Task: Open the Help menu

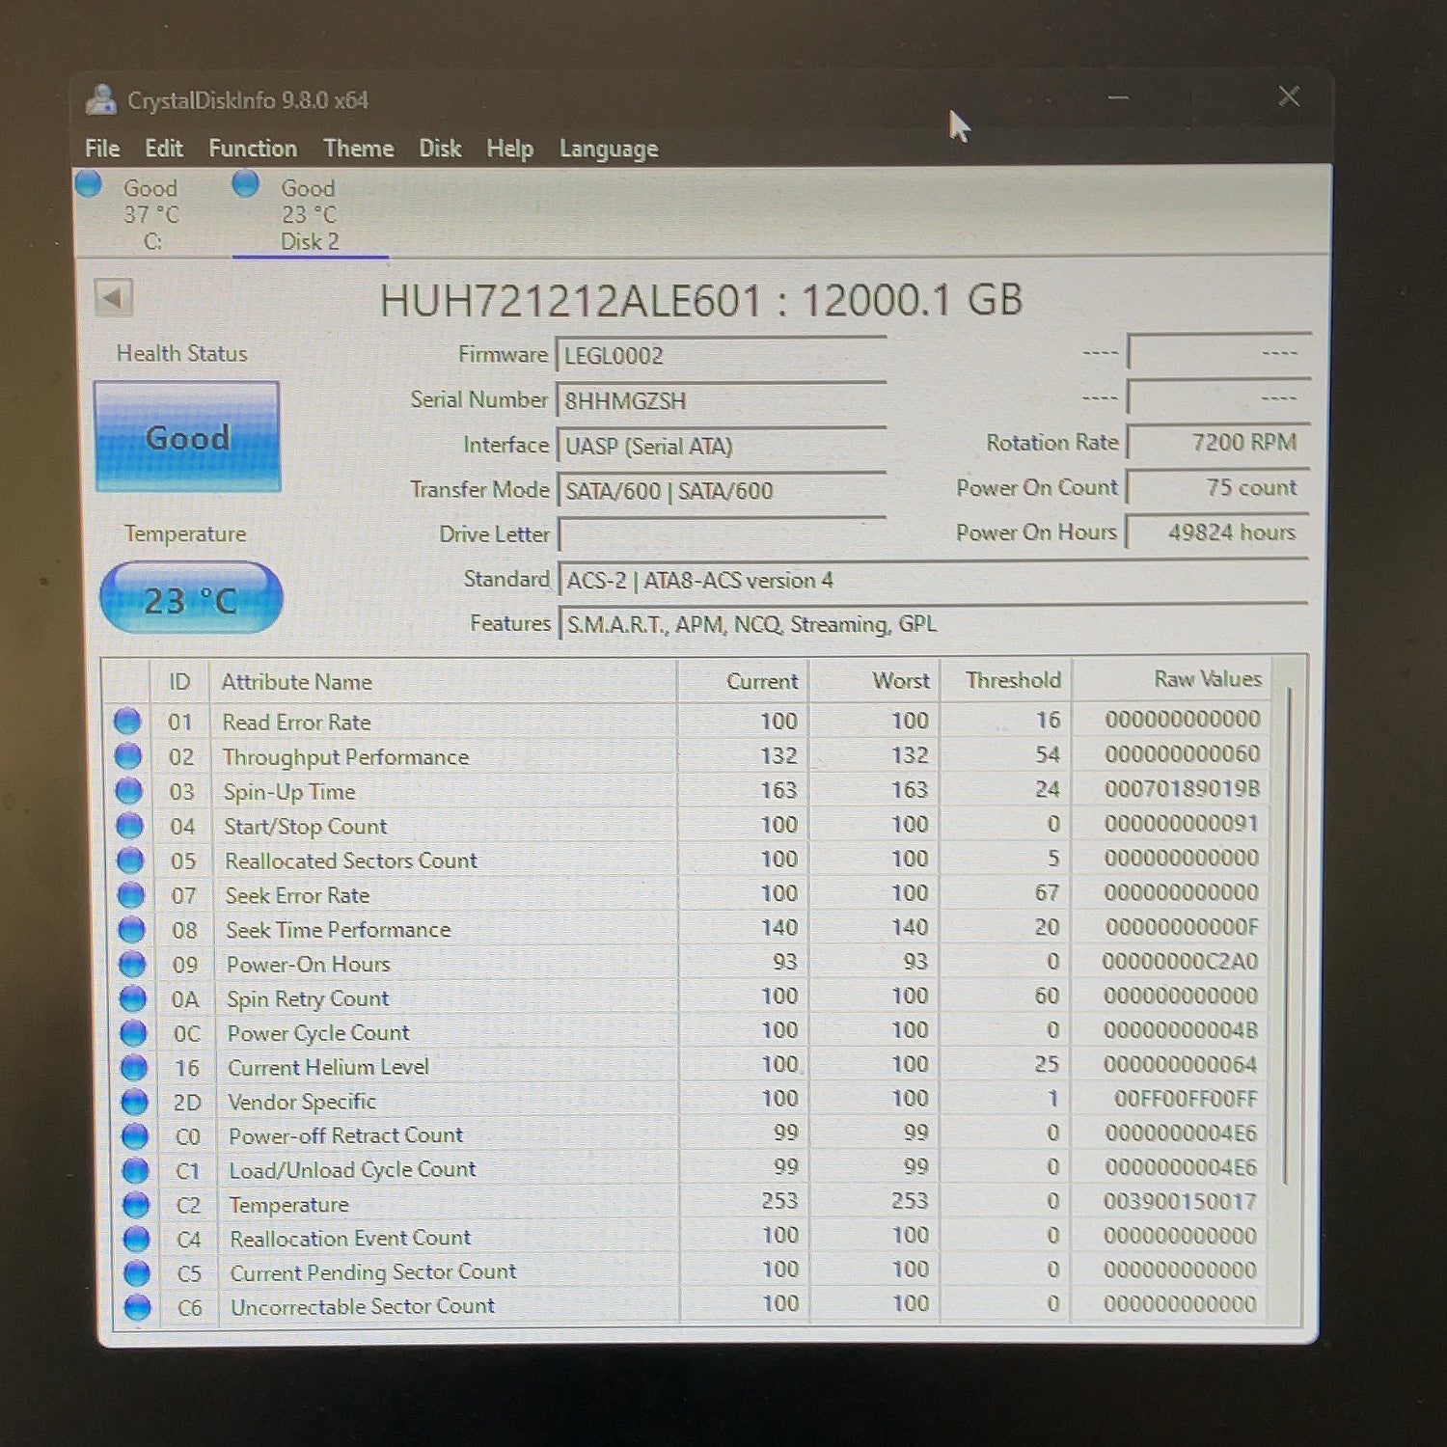Action: [509, 149]
